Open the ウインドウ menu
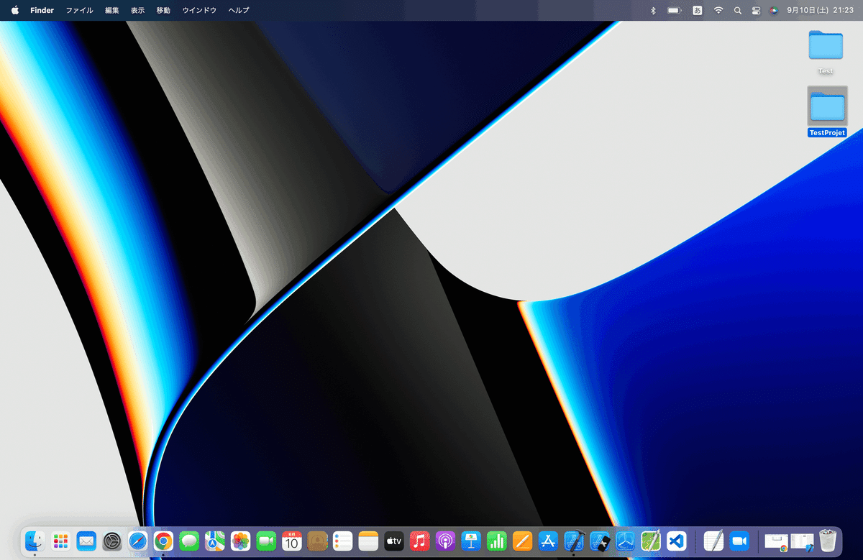This screenshot has height=560, width=863. click(199, 10)
